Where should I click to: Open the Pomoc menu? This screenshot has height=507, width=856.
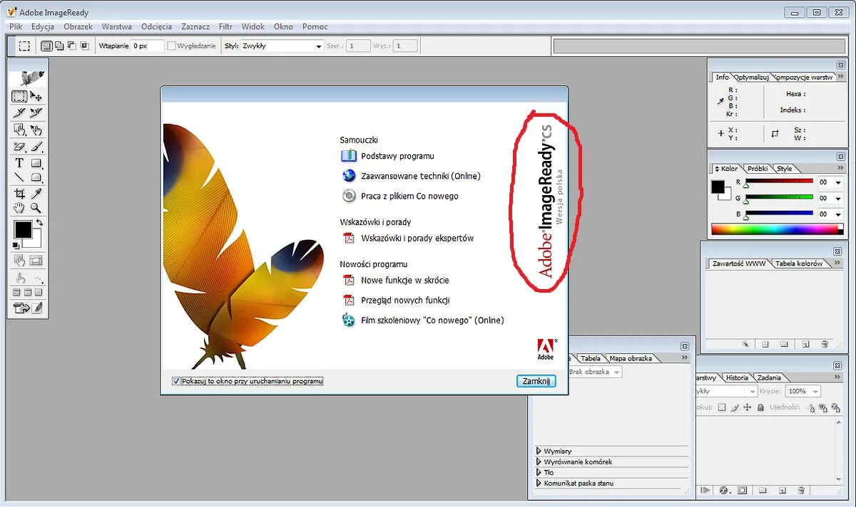(315, 26)
